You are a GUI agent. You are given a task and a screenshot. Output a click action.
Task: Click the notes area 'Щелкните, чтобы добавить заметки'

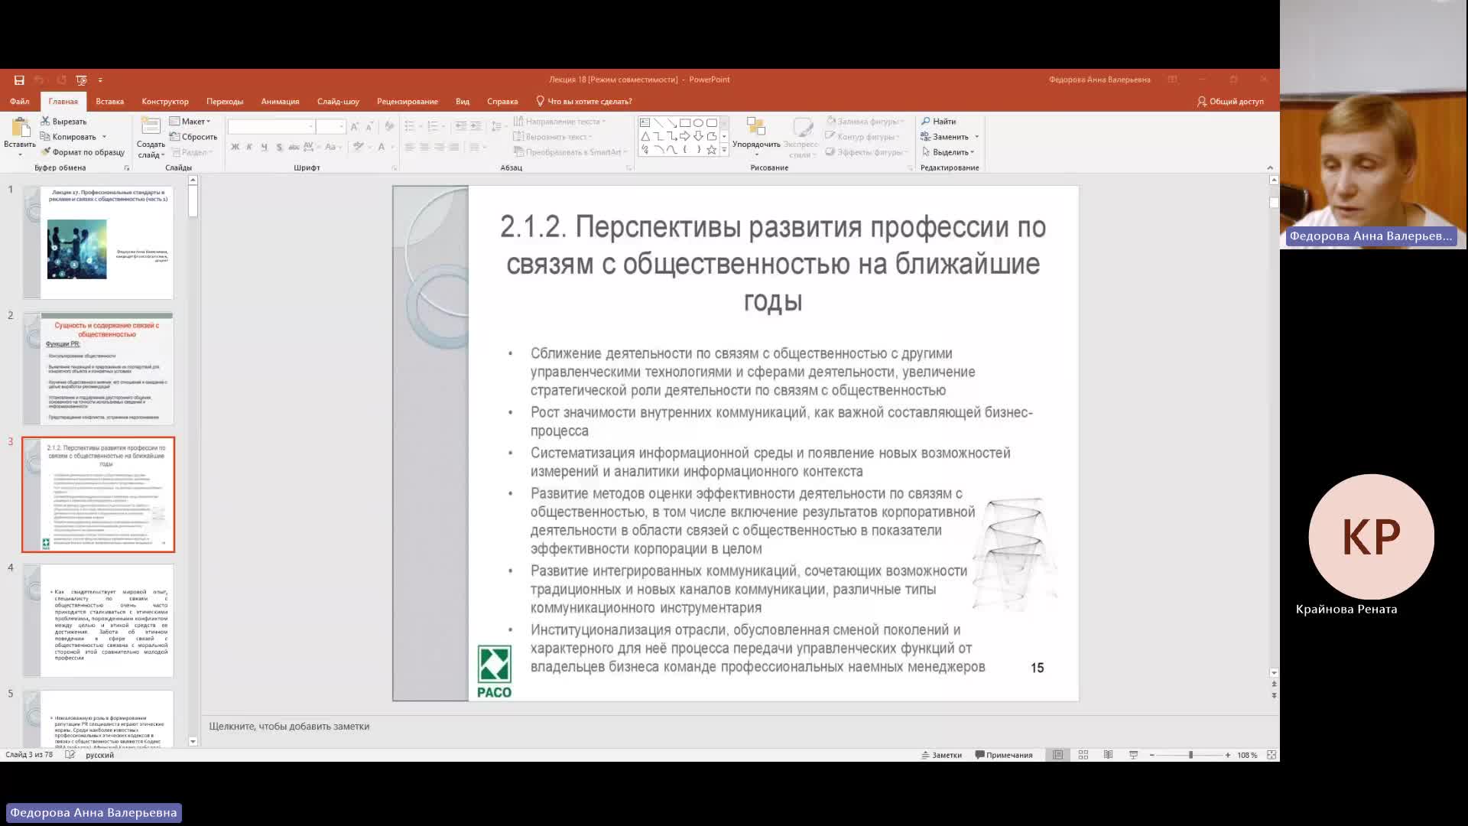coord(289,727)
